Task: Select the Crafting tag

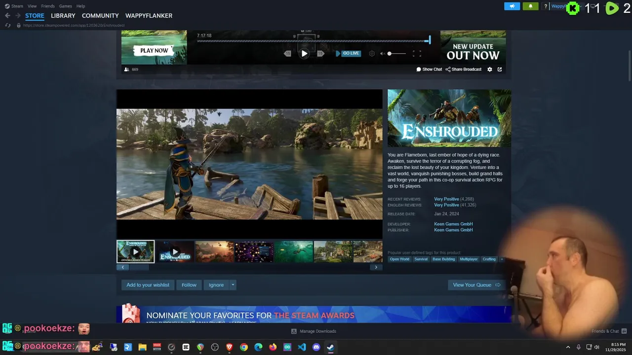Action: pos(489,259)
